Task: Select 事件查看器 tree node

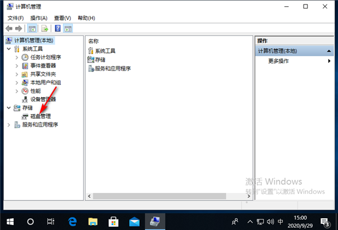Action: pyautogui.click(x=43, y=66)
